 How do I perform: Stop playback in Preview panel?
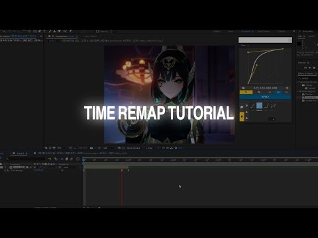(x=314, y=67)
